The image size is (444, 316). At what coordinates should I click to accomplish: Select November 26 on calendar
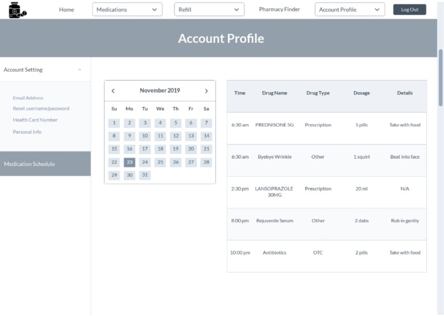coord(176,162)
